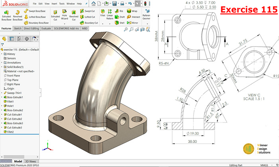Select Hole1 in the feature tree
279x167 pixels.
[8, 106]
